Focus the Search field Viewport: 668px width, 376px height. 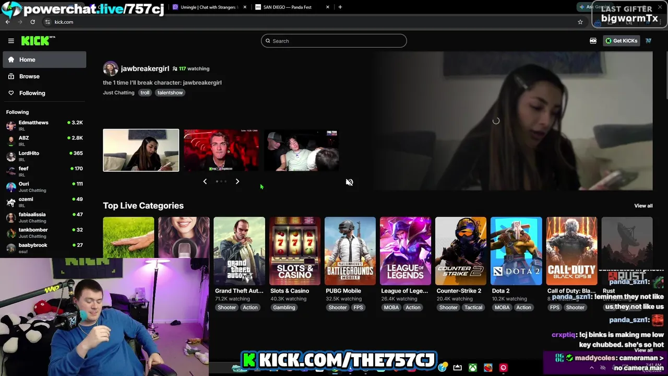(334, 41)
